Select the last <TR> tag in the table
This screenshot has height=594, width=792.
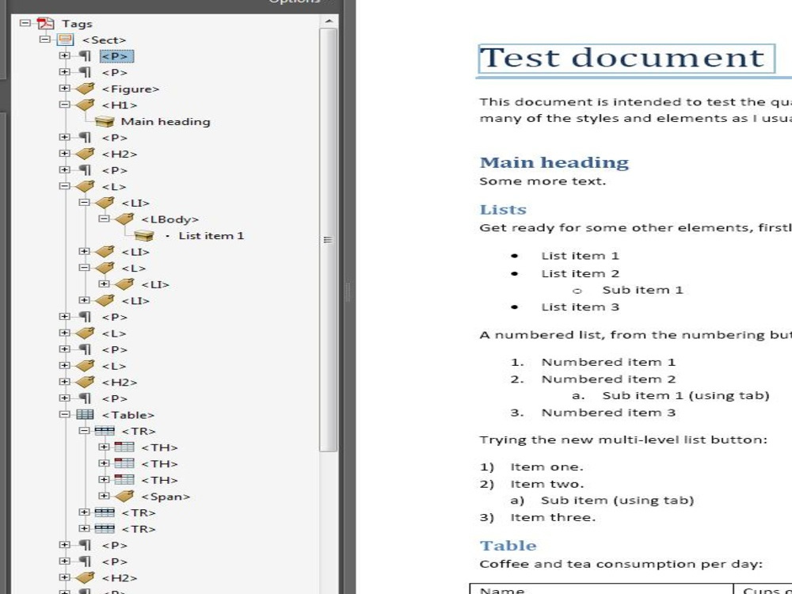pyautogui.click(x=139, y=529)
